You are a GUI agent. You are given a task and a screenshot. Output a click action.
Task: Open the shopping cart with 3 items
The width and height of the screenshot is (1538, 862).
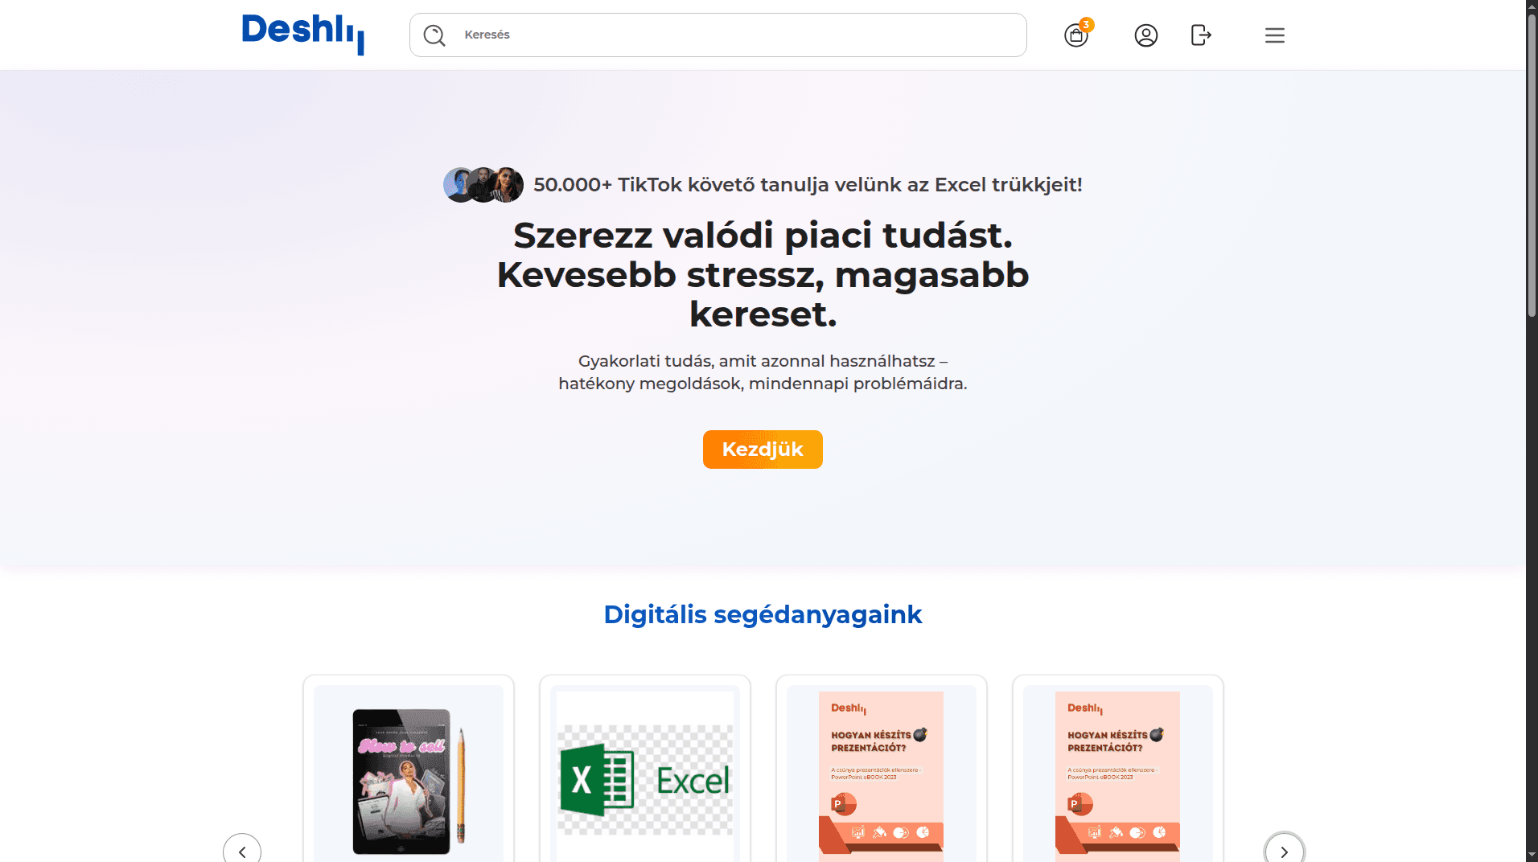[1076, 35]
